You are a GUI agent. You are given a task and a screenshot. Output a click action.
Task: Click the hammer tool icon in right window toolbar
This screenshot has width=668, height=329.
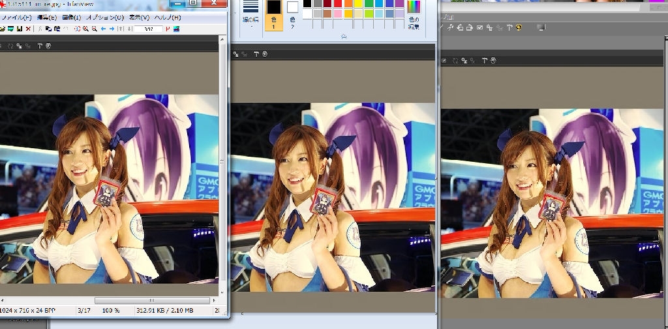[x=509, y=27]
